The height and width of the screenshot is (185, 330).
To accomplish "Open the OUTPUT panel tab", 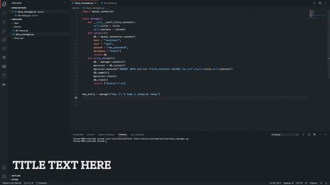I will (x=91, y=135).
